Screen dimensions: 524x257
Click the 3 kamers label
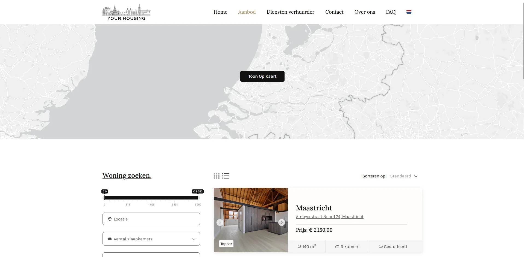350,247
